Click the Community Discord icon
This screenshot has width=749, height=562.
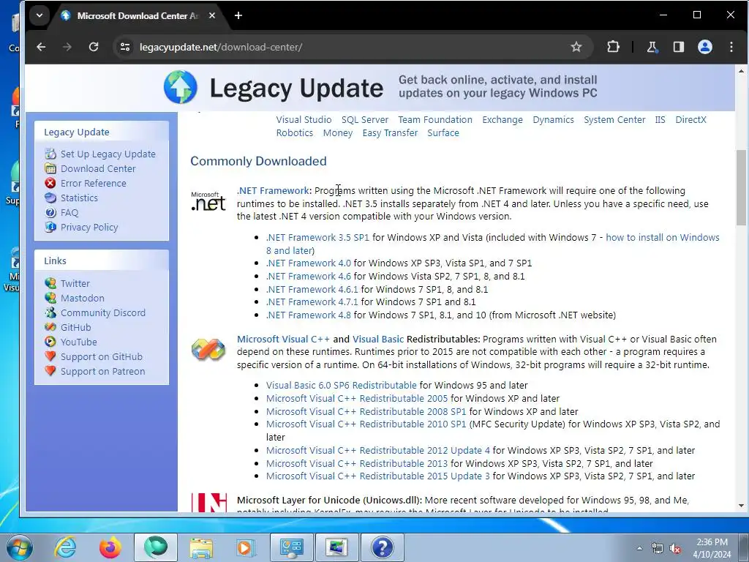[x=50, y=312]
